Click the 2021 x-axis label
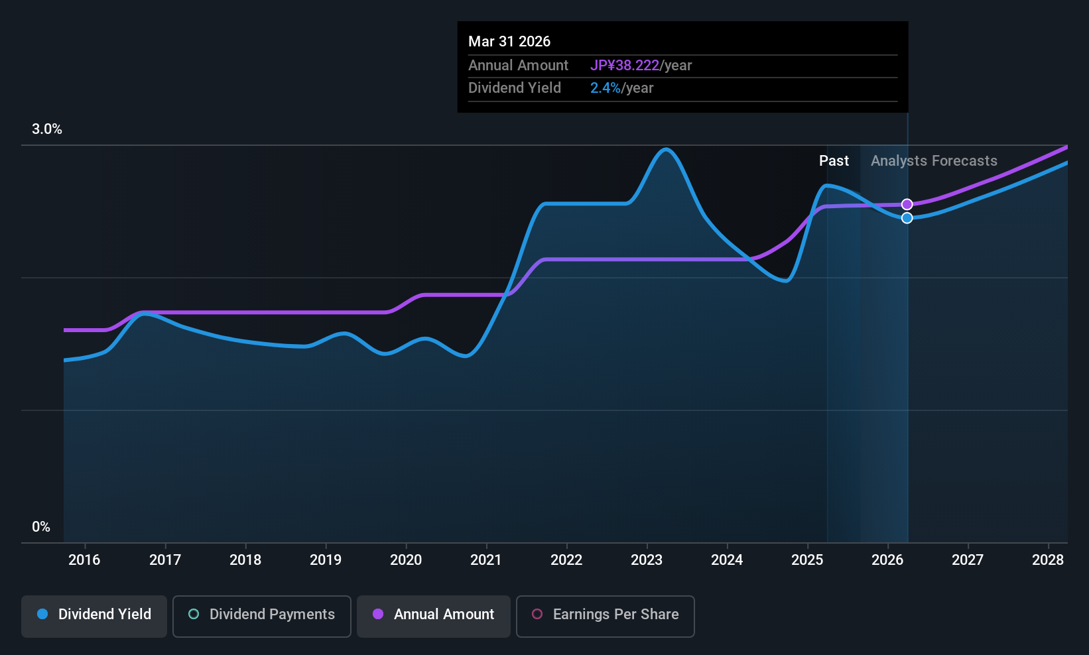Screen dimensions: 1089x655 tap(486, 560)
